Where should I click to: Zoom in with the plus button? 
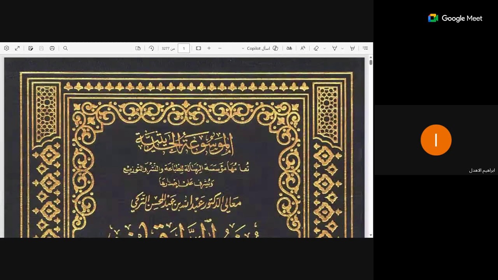[x=209, y=48]
